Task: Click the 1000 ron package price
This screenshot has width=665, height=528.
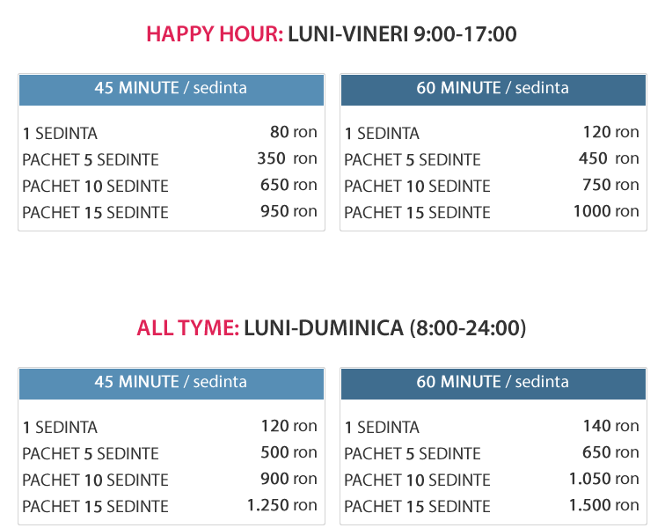Action: [605, 211]
